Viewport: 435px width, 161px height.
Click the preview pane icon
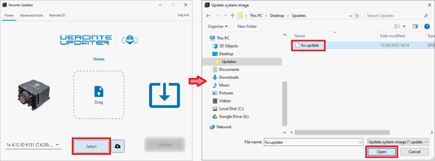pyautogui.click(x=415, y=26)
